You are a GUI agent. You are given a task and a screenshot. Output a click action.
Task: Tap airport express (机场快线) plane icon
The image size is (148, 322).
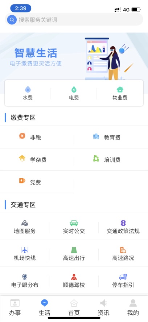[25, 250]
